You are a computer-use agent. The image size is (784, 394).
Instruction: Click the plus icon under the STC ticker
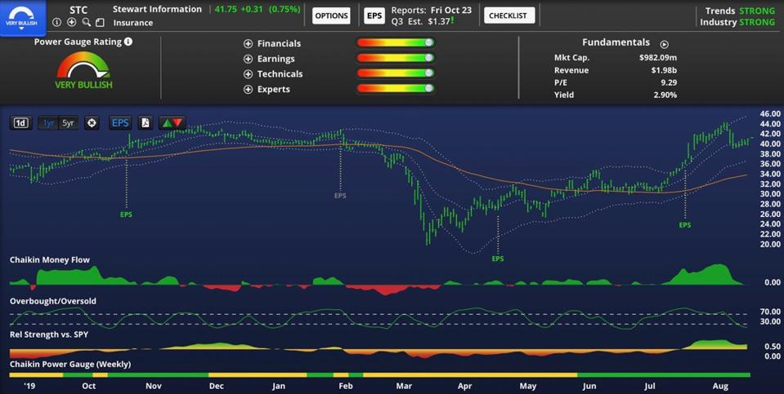click(71, 23)
